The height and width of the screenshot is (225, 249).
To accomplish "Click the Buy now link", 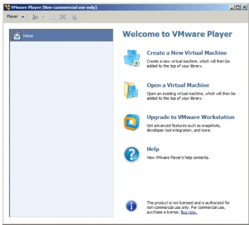I will [189, 212].
